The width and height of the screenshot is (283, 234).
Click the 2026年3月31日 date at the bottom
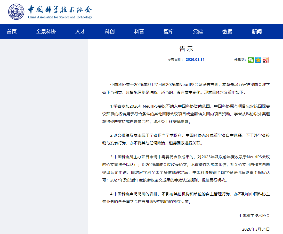click(x=256, y=229)
